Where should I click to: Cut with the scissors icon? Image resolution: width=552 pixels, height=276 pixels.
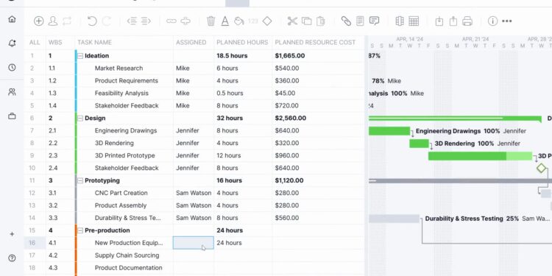pyautogui.click(x=292, y=21)
